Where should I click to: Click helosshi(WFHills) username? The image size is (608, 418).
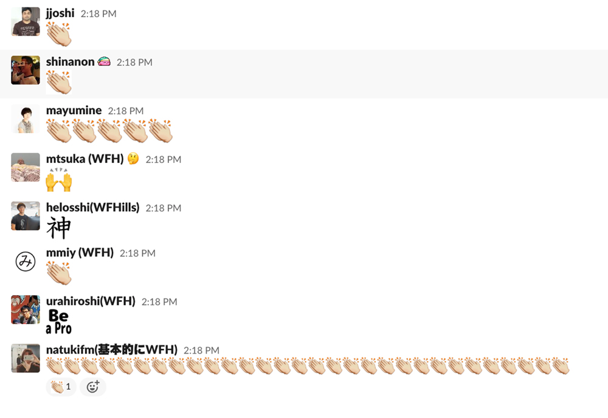pyautogui.click(x=92, y=207)
